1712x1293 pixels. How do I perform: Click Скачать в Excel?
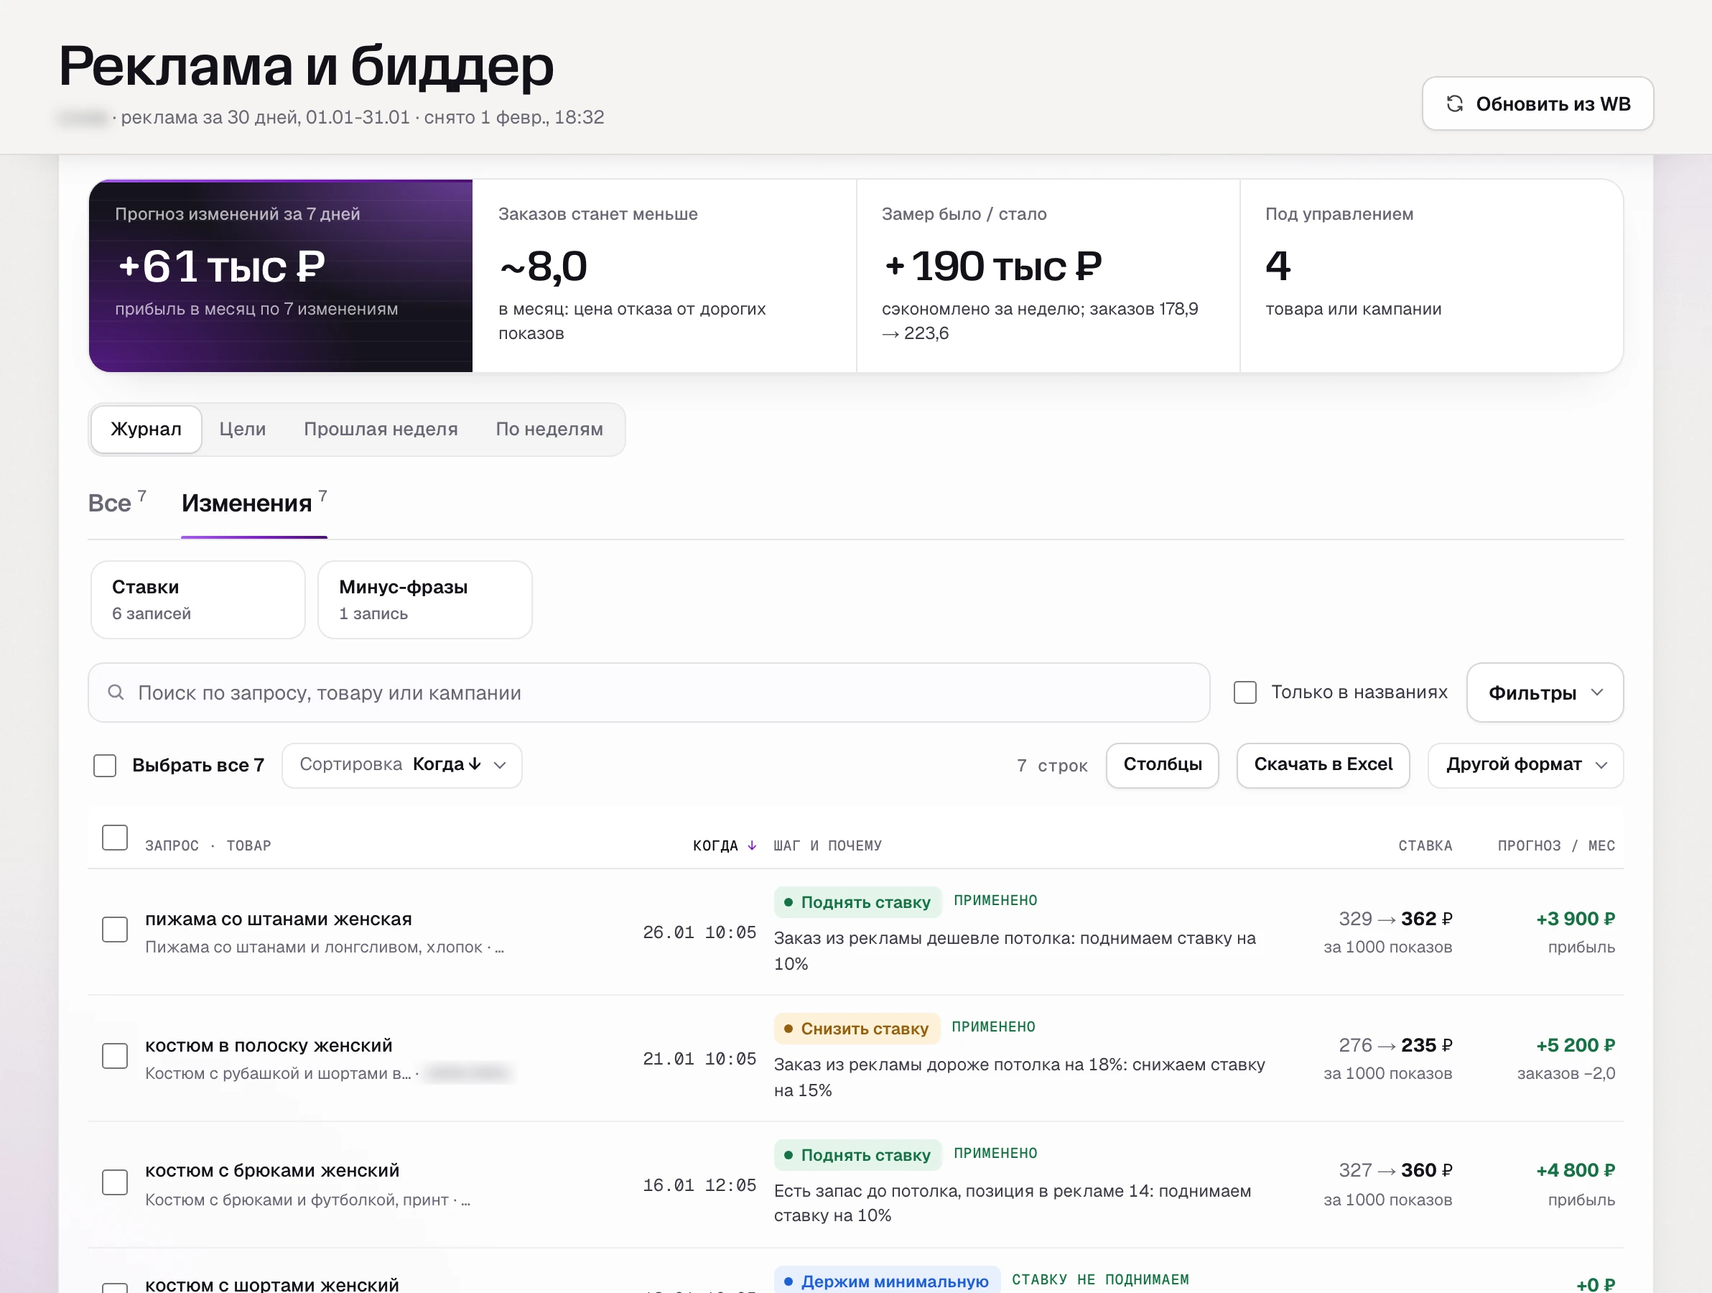pyautogui.click(x=1323, y=765)
